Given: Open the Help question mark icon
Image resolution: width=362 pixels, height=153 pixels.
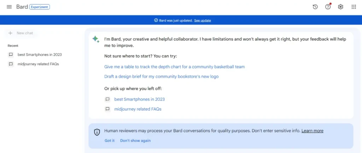Looking at the screenshot, I should point(328,7).
